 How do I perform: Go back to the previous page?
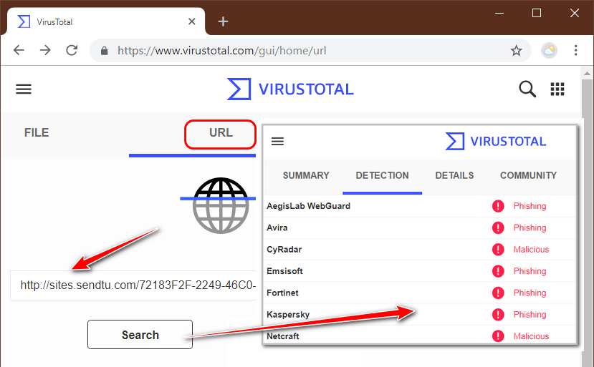[19, 51]
